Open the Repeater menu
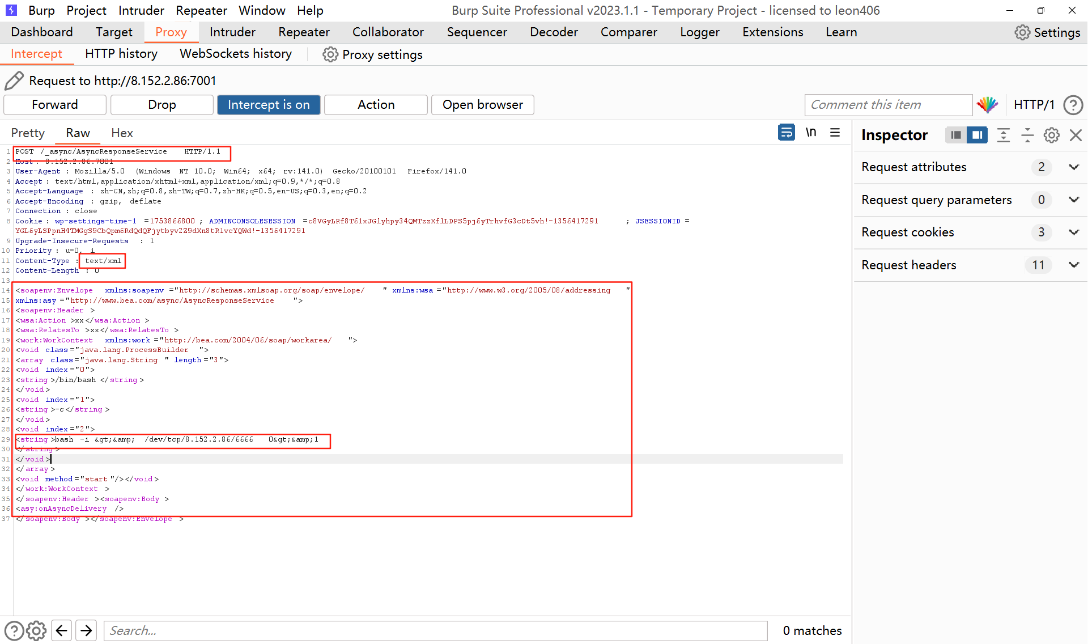Screen dimensions: 1088x644 point(201,10)
